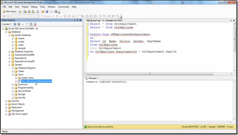Collapse the first Select statement outline

[88, 24]
